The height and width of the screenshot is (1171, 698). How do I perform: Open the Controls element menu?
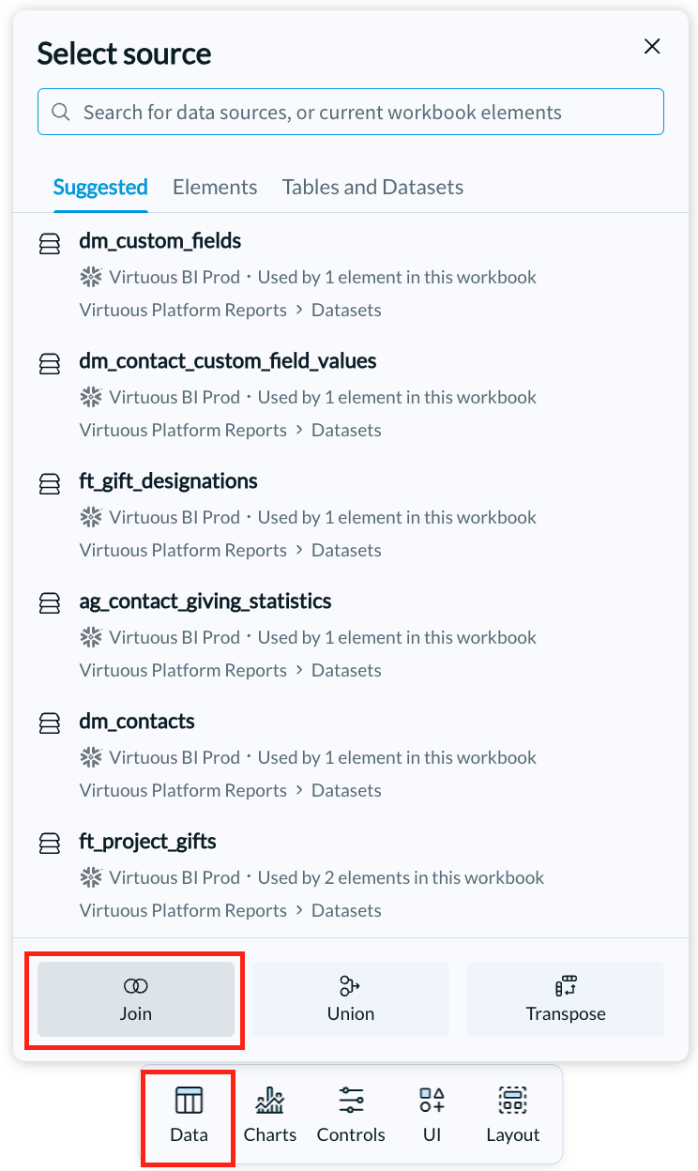coord(351,1115)
